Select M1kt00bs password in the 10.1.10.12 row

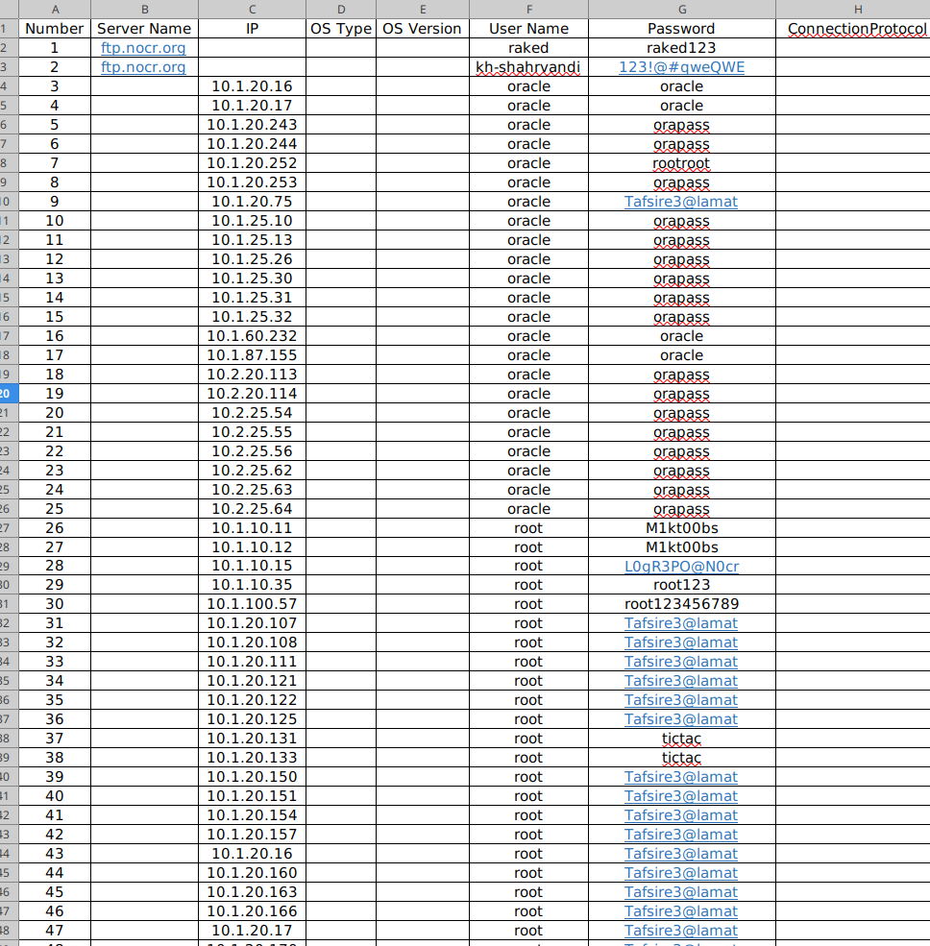pos(682,547)
